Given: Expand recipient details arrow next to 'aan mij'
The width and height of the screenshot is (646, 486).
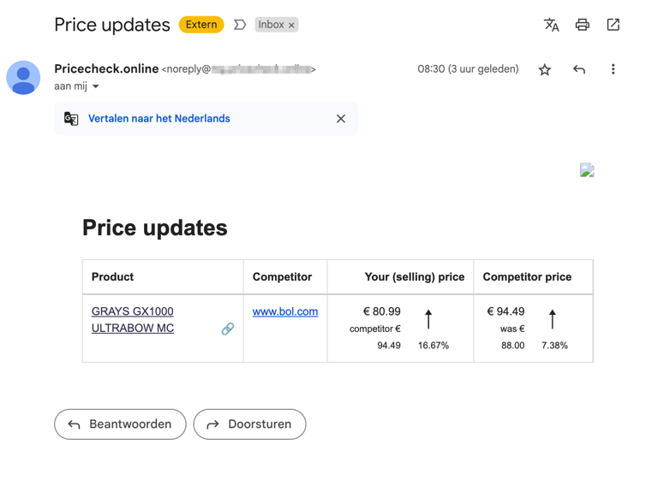Looking at the screenshot, I should tap(96, 86).
